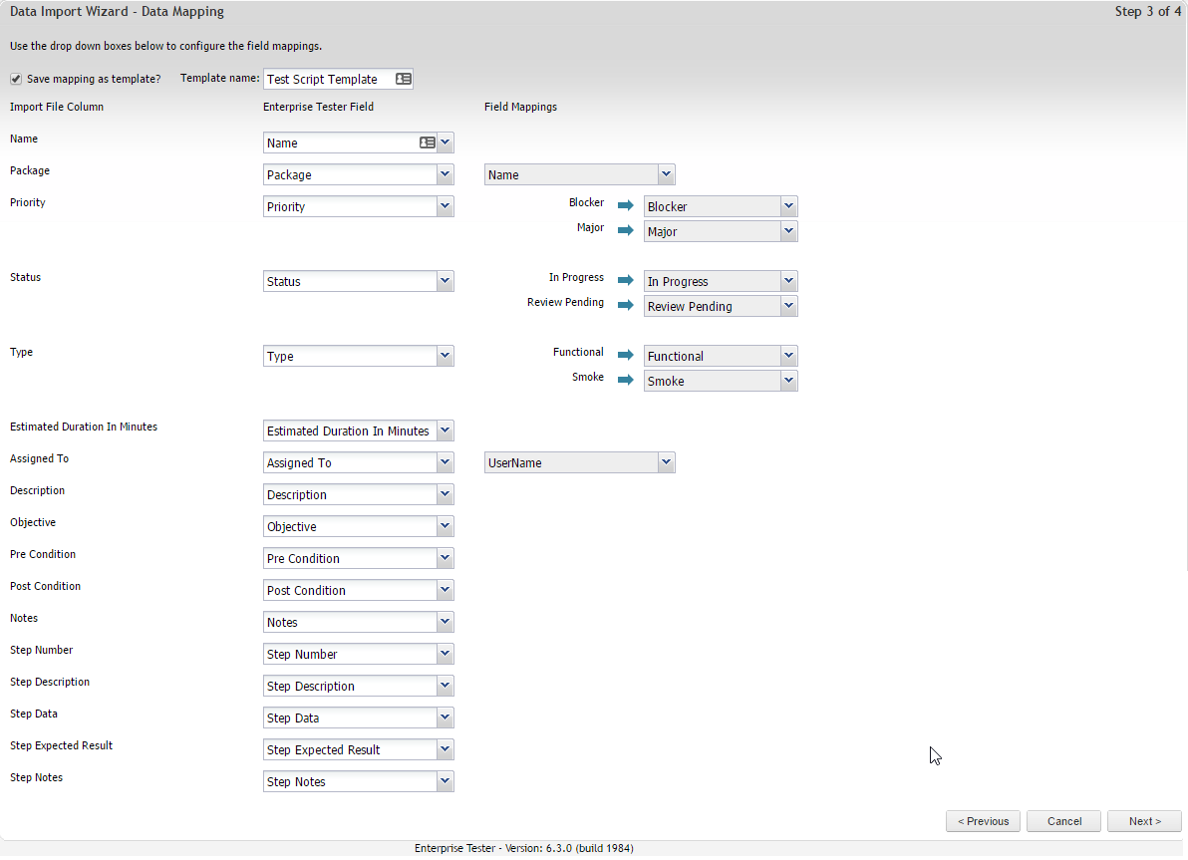The width and height of the screenshot is (1188, 860).
Task: Open the Blocker priority mapping dropdown
Action: (x=788, y=206)
